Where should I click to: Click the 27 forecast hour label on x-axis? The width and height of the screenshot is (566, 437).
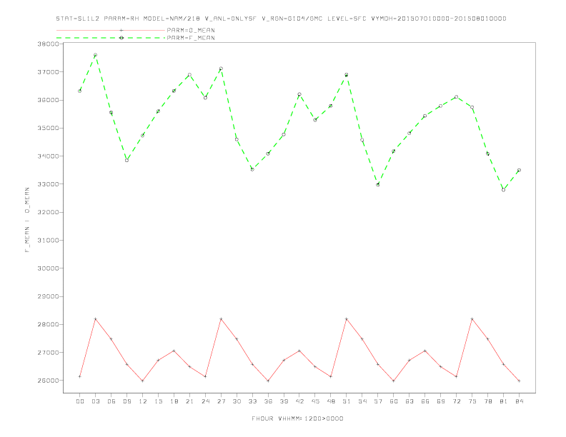tap(221, 401)
